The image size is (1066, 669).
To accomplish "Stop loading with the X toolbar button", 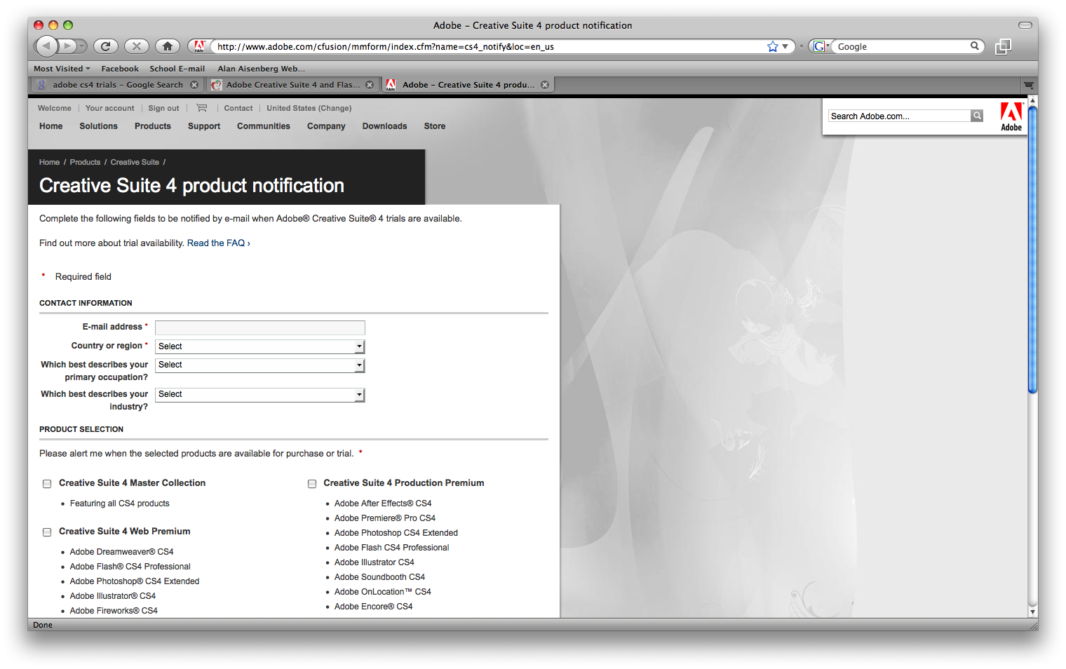I will (137, 46).
